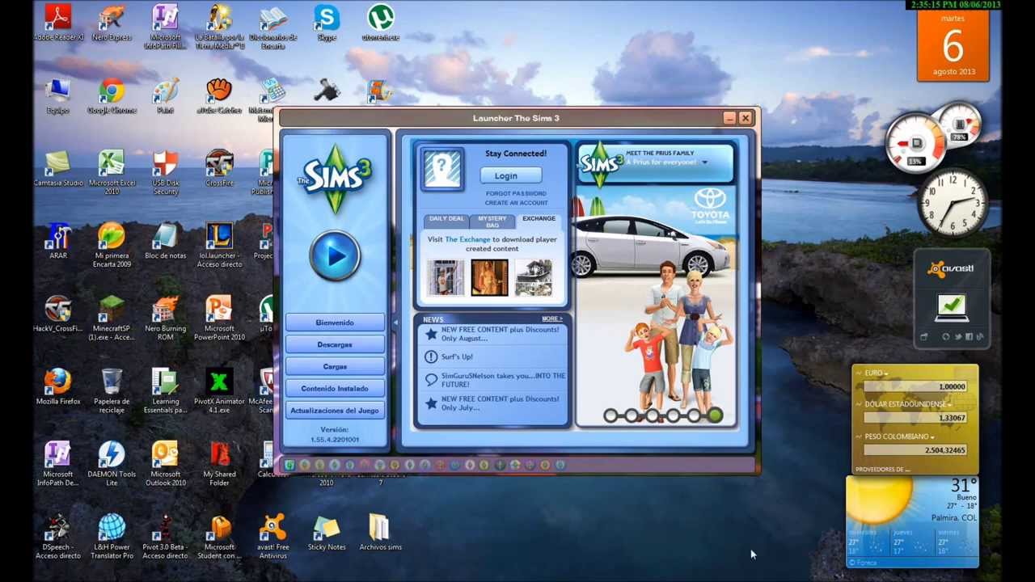Expand the 'A Prius for everyone!' dropdown arrow

point(704,162)
